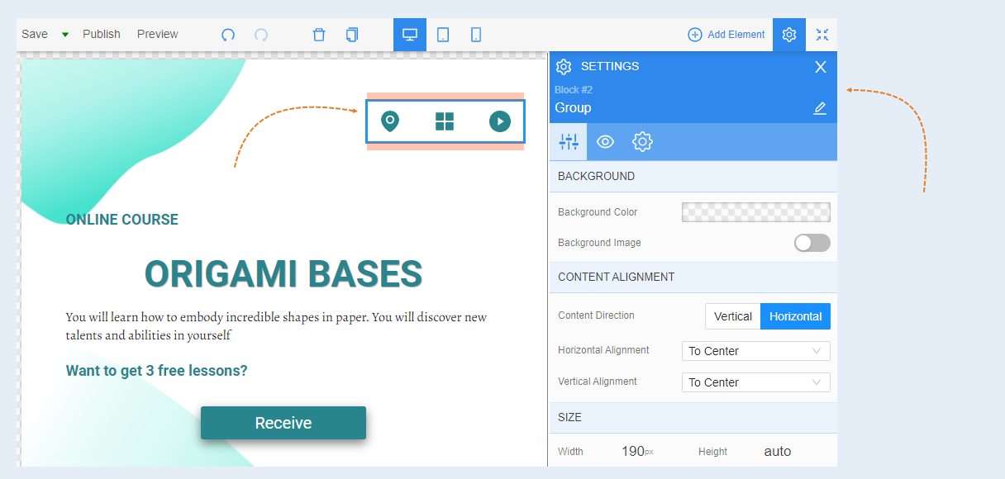Open the Background Color swatch
The width and height of the screenshot is (1005, 479).
coord(756,212)
